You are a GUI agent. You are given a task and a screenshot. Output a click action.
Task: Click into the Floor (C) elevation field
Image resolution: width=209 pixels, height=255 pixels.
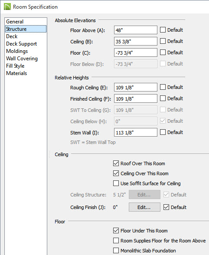click(136, 52)
